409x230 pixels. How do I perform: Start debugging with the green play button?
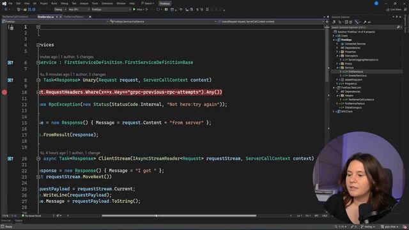(134, 10)
